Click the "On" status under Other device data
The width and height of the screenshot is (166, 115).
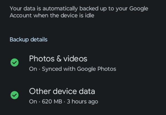click(33, 102)
